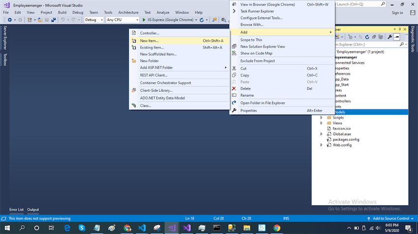Open the Debug configuration dropdown
Screen dimensions: 418x234
94,20
